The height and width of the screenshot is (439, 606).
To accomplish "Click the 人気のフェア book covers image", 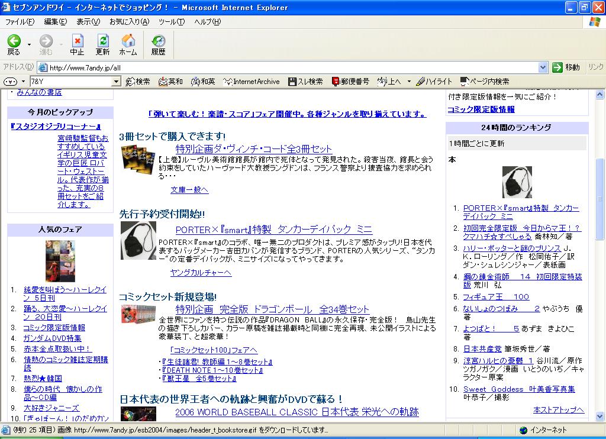I will click(60, 261).
